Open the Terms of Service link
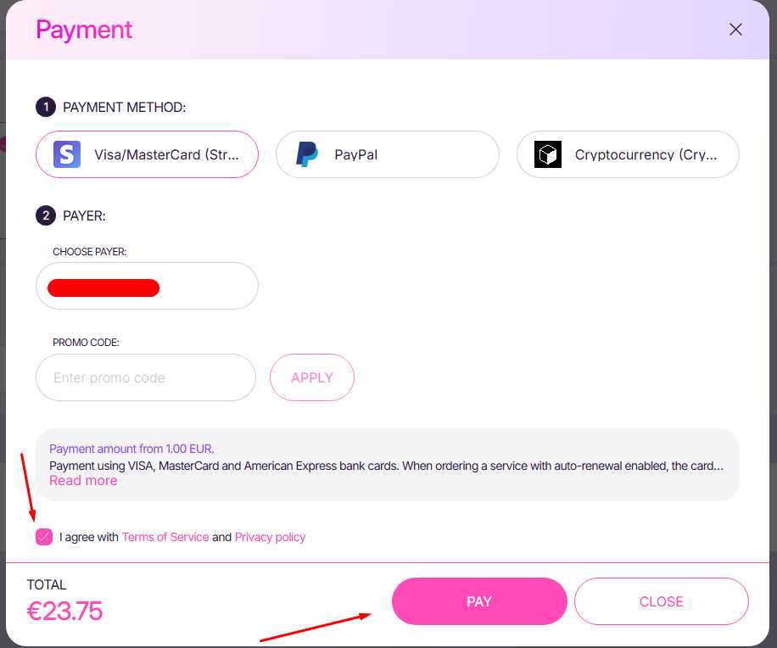777x648 pixels. tap(165, 537)
